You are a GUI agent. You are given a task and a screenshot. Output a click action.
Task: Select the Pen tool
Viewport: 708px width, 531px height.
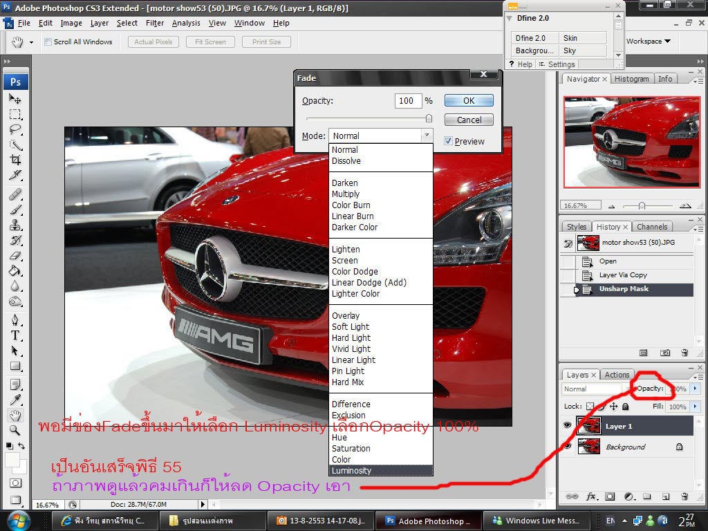[x=15, y=320]
